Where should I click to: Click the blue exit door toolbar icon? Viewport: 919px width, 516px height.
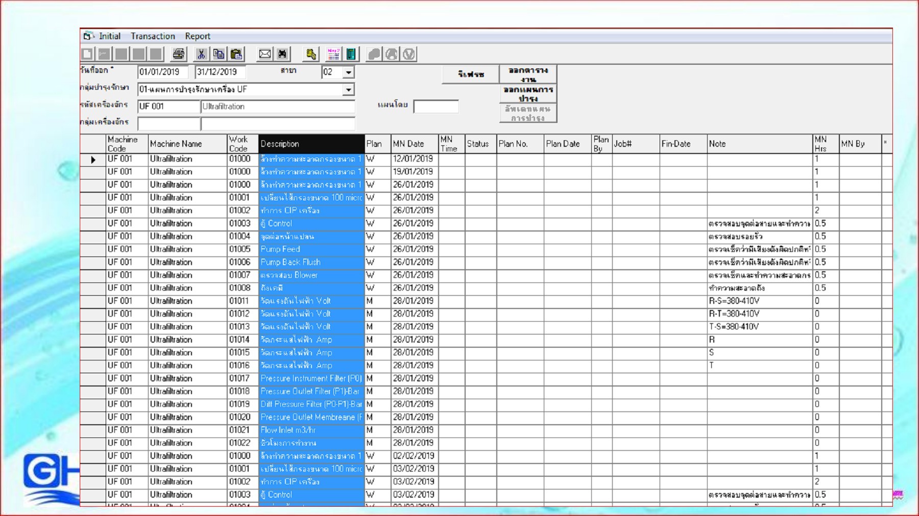(351, 54)
